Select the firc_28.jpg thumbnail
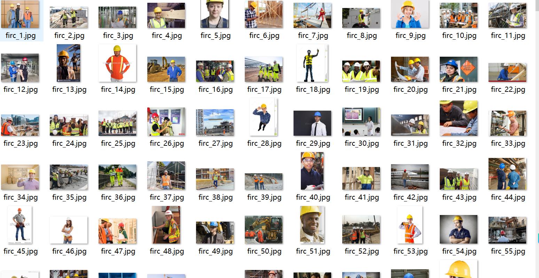The height and width of the screenshot is (278, 539). pyautogui.click(x=264, y=117)
